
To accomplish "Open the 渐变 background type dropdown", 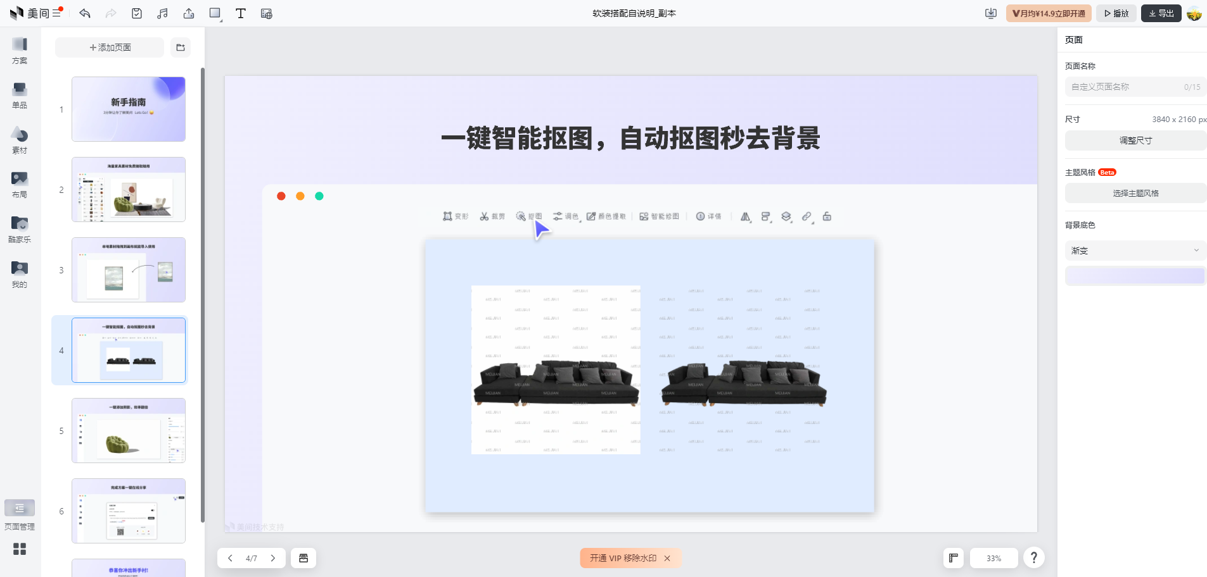I will point(1135,251).
